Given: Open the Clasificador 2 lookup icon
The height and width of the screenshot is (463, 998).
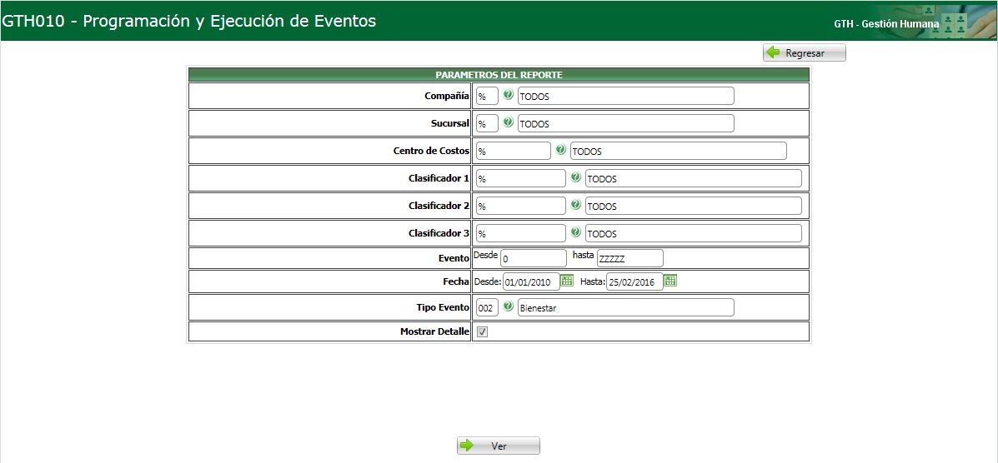Looking at the screenshot, I should pyautogui.click(x=575, y=204).
